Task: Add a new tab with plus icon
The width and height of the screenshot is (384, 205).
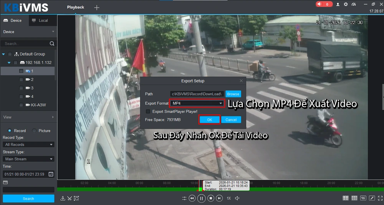Action: [97, 8]
